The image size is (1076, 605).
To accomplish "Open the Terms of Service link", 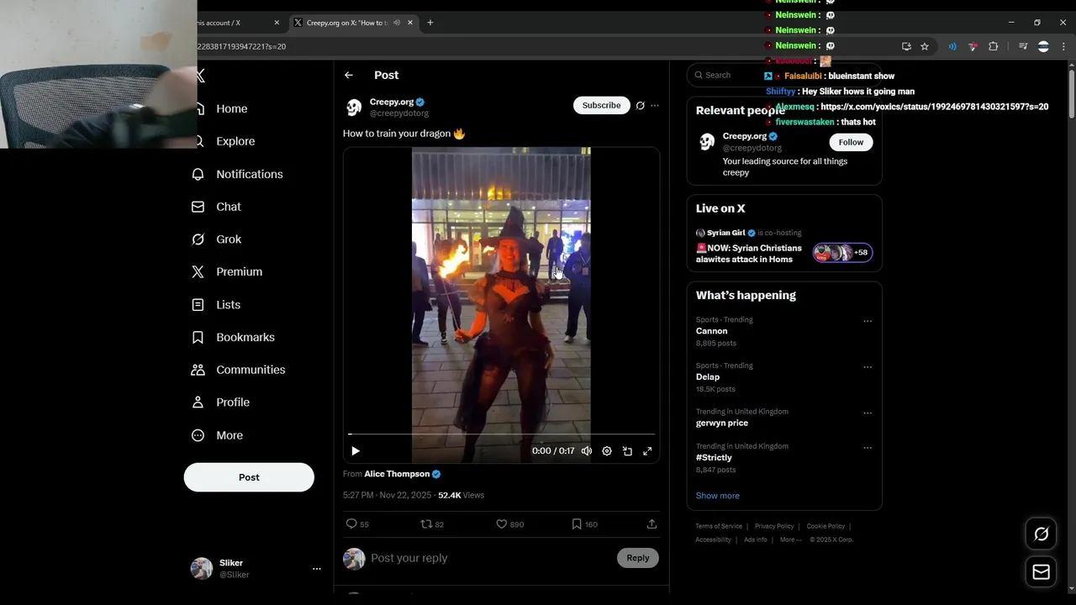I will [719, 526].
